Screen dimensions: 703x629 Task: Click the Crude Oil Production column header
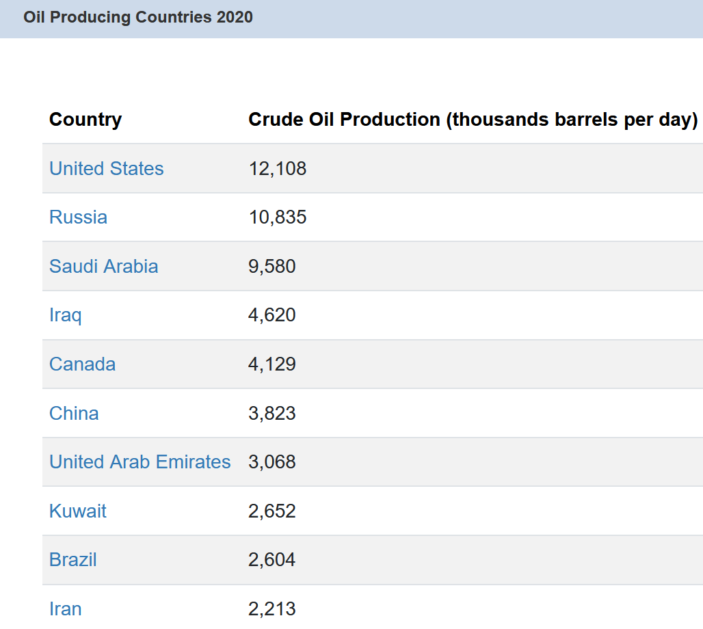pos(473,120)
